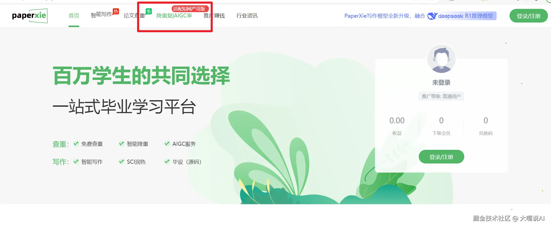Click the checkmark icon beside 免费查重
Image resolution: width=551 pixels, height=228 pixels.
pyautogui.click(x=76, y=144)
